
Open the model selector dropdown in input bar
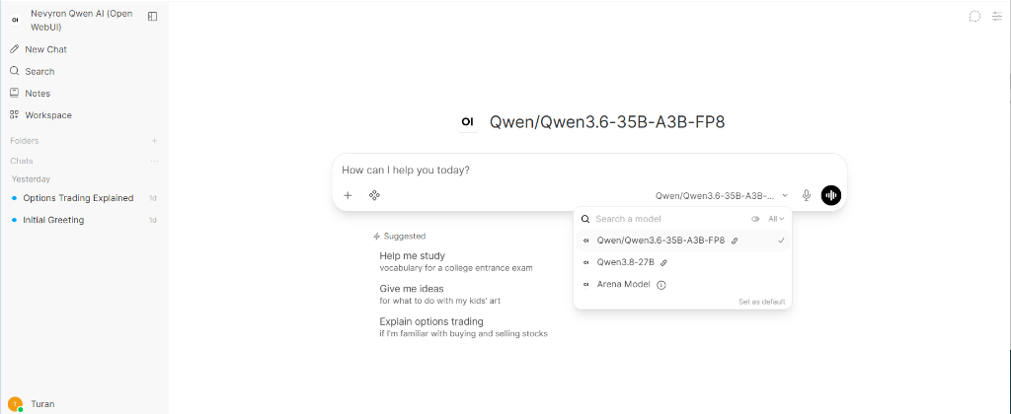point(722,195)
